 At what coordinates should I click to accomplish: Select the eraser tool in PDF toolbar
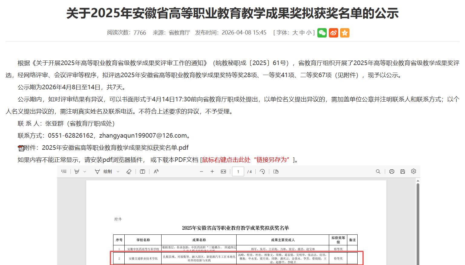[129, 172]
